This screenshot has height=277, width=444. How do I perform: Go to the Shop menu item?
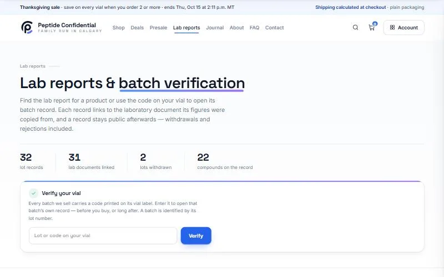(118, 28)
